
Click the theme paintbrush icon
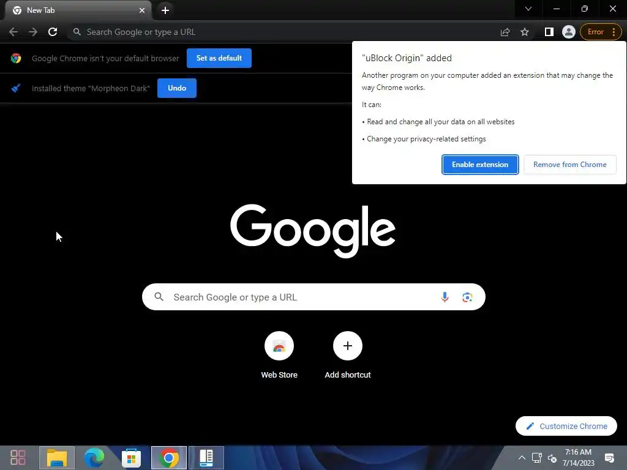click(x=16, y=88)
